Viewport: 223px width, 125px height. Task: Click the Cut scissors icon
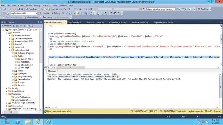click(57, 9)
